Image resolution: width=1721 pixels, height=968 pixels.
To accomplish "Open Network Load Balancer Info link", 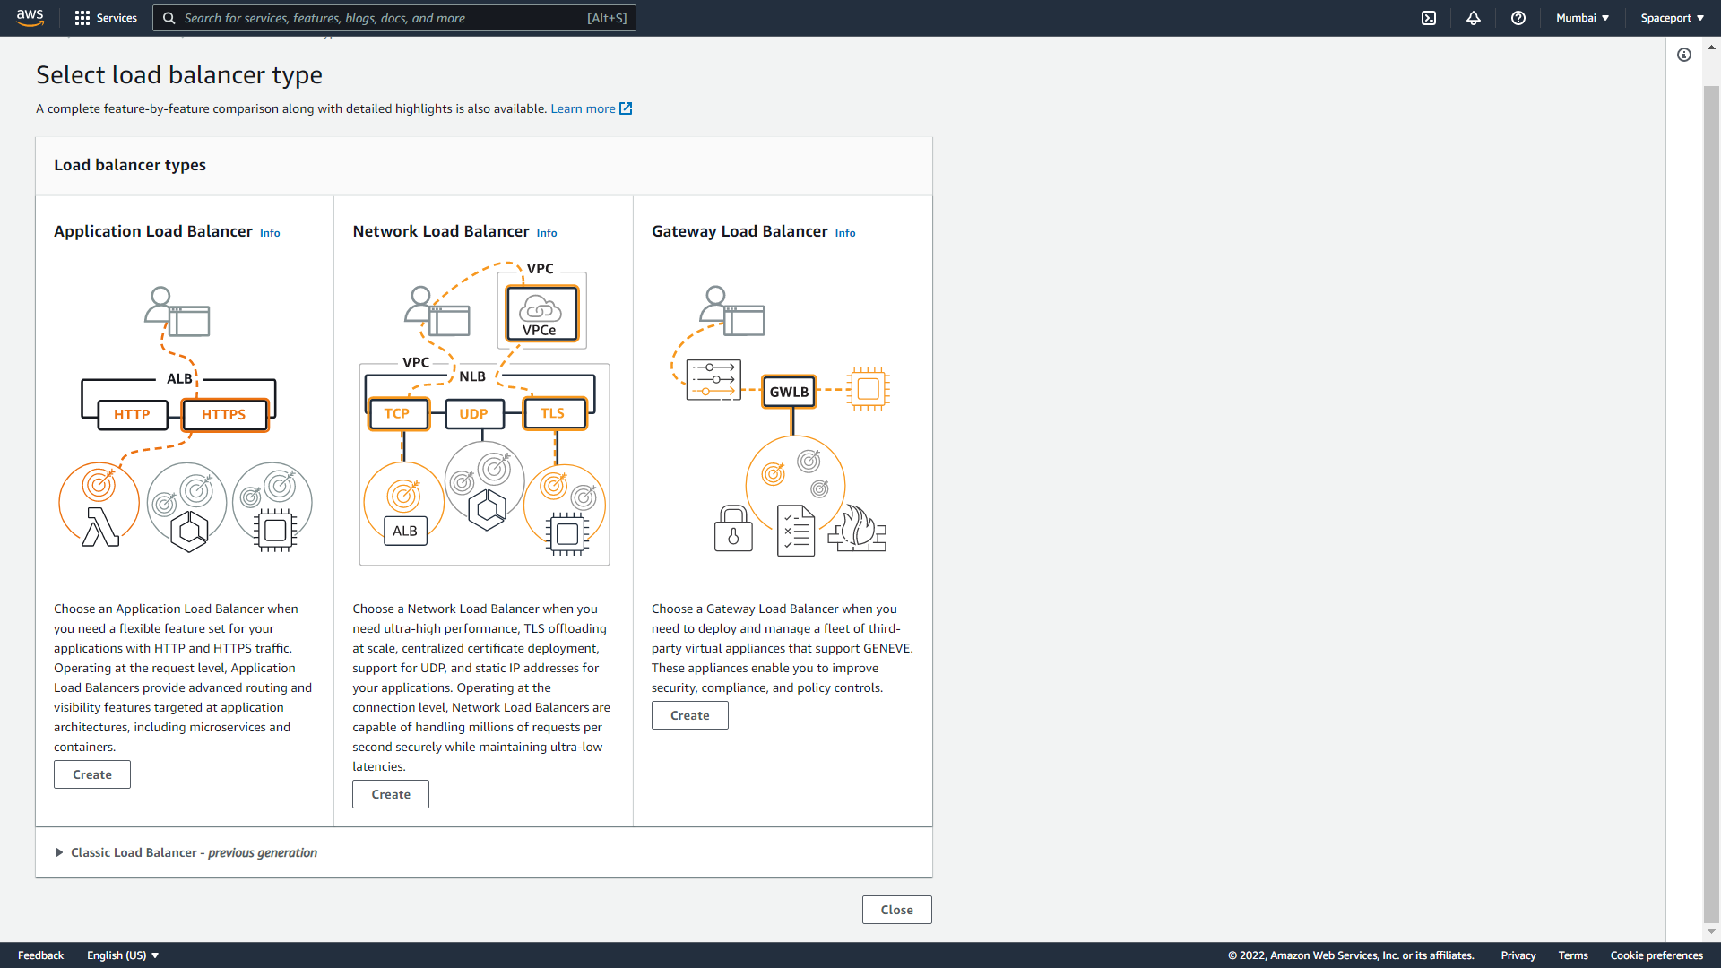I will 547,233.
